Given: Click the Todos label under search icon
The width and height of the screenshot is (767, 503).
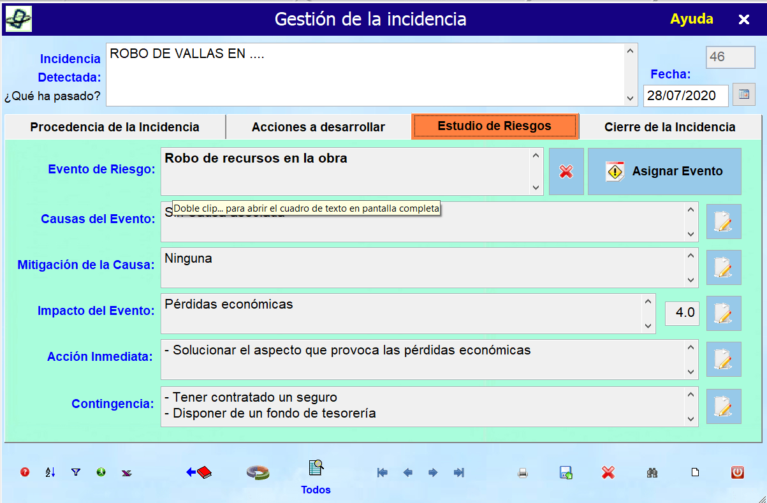Looking at the screenshot, I should (x=316, y=490).
